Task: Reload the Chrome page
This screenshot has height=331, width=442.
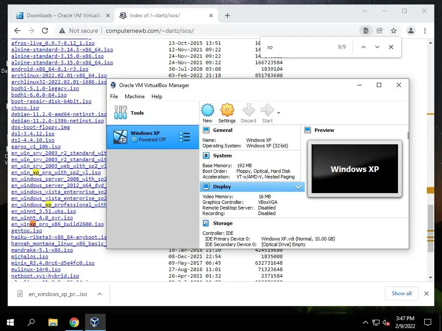Action: (x=45, y=31)
